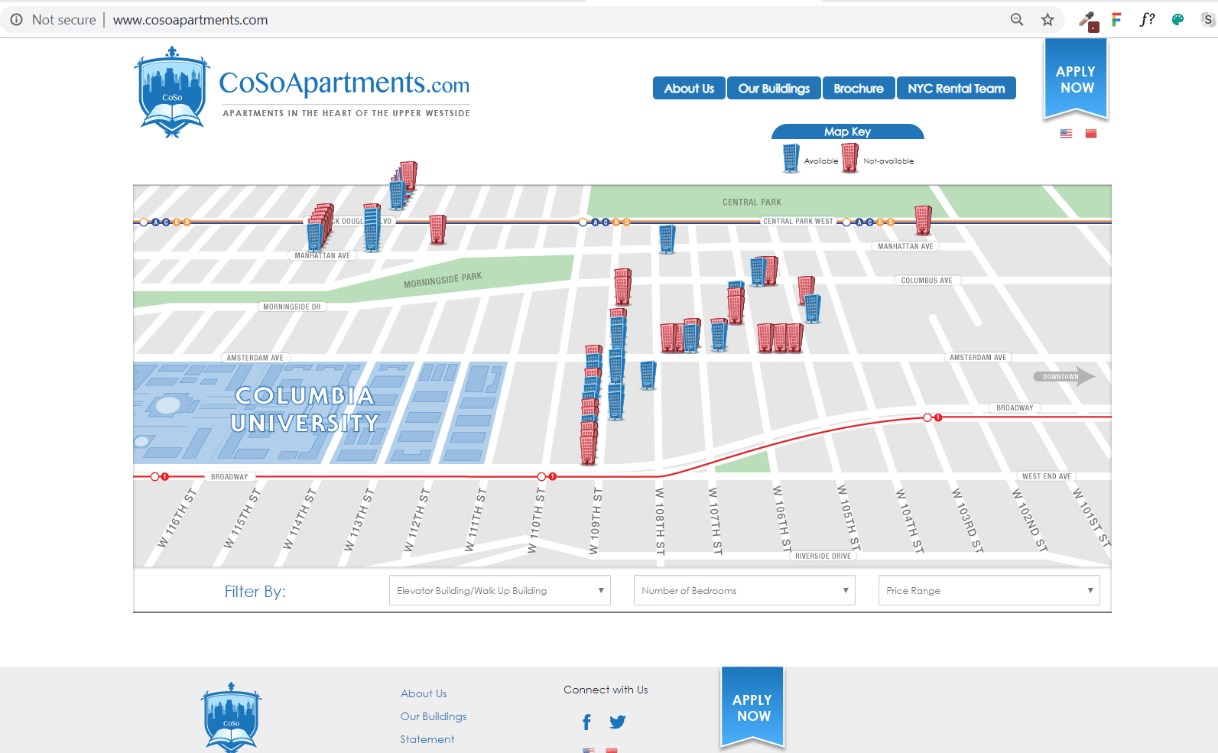This screenshot has width=1218, height=753.
Task: Open the f? font identifier extension
Action: [1147, 20]
